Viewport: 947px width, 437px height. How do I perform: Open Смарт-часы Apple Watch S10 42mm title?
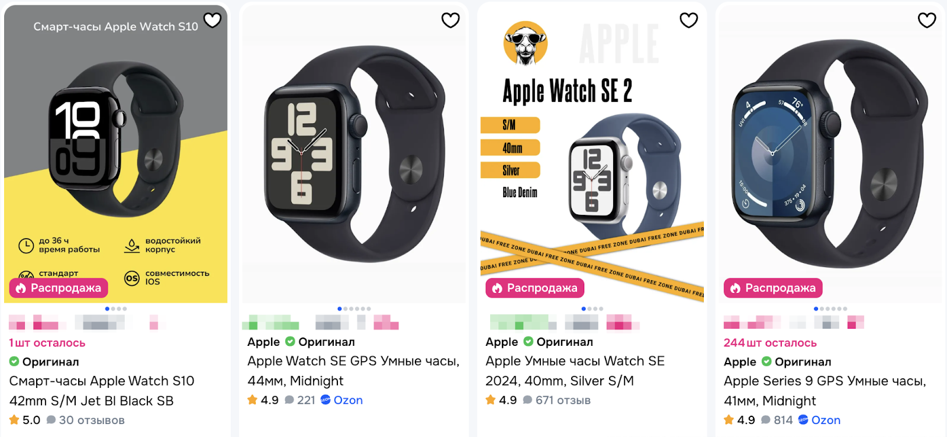click(x=102, y=391)
